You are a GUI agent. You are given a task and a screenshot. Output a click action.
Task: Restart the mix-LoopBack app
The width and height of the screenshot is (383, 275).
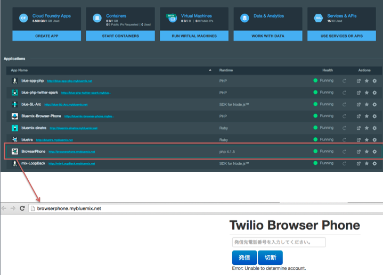344,163
